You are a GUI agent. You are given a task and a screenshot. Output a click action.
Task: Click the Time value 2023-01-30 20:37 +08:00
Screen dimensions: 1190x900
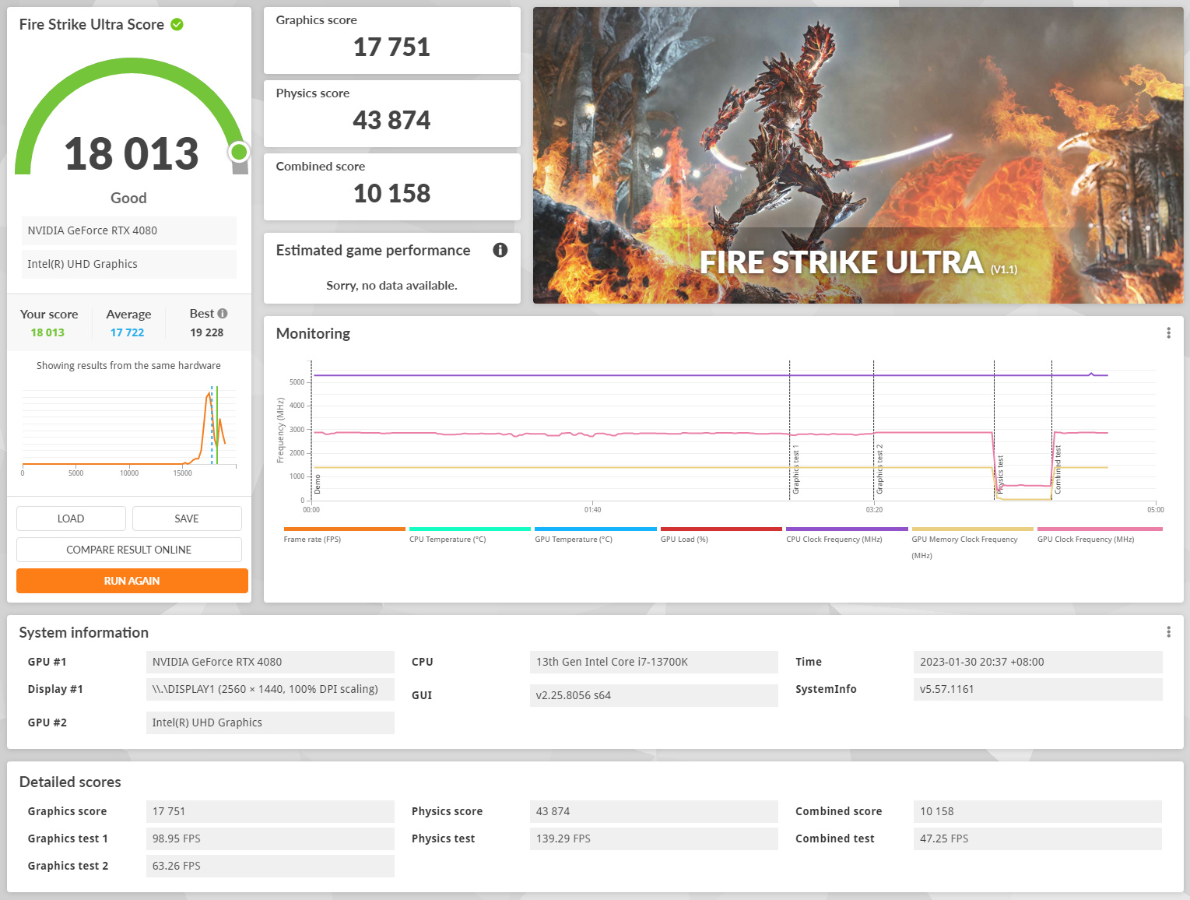1037,662
